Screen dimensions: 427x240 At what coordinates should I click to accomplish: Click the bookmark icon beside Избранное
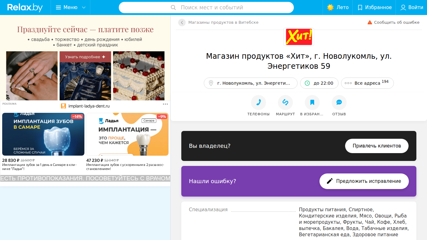click(x=360, y=7)
